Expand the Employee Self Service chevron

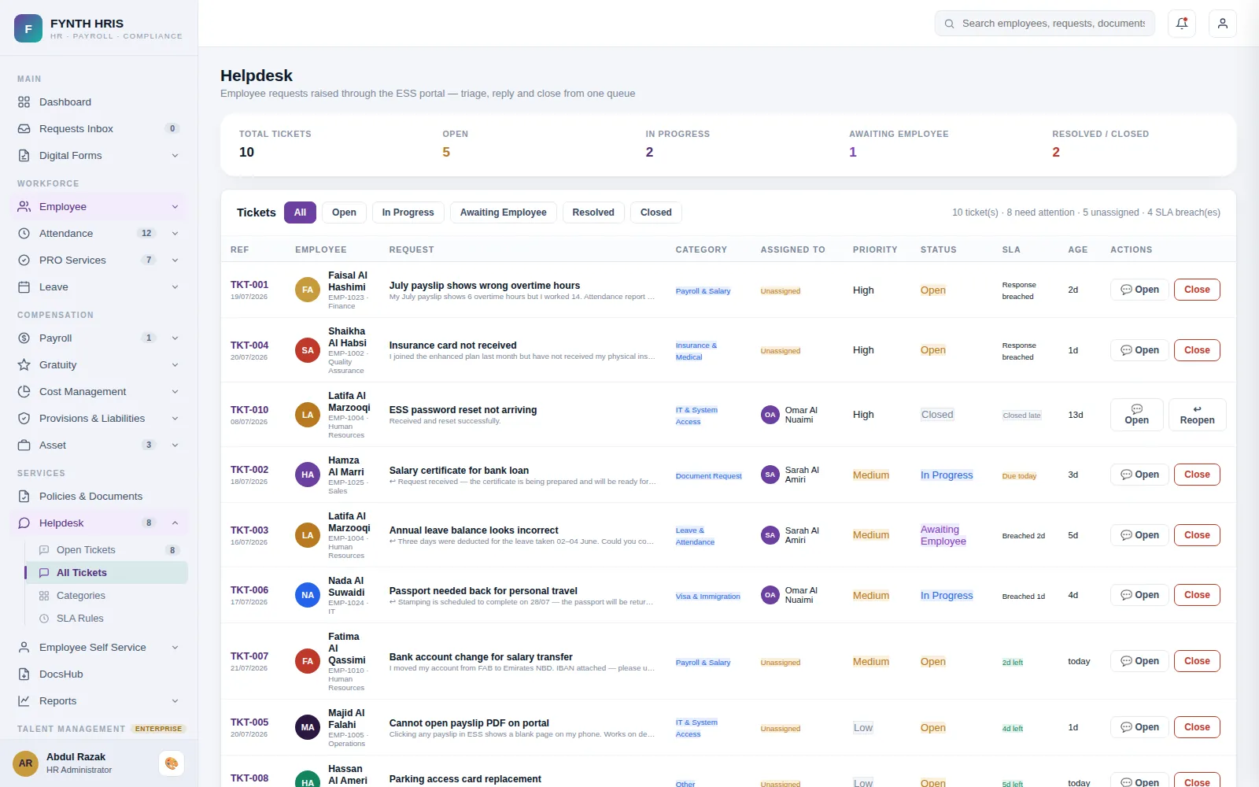click(x=175, y=648)
